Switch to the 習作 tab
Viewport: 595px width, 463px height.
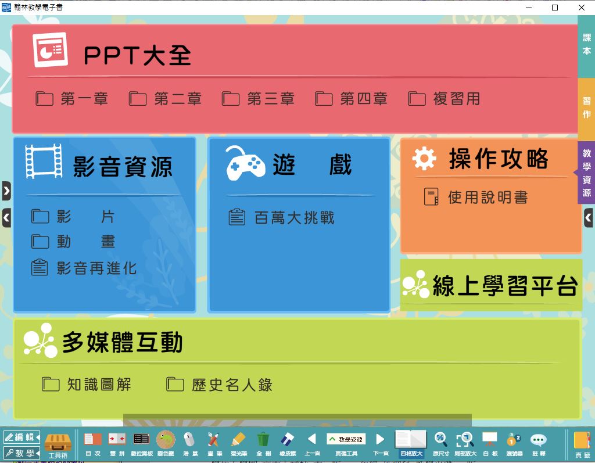point(586,108)
